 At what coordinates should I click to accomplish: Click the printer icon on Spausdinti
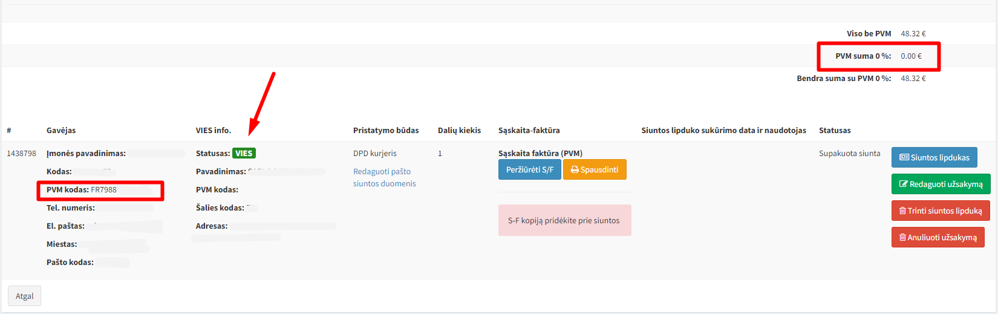point(575,170)
